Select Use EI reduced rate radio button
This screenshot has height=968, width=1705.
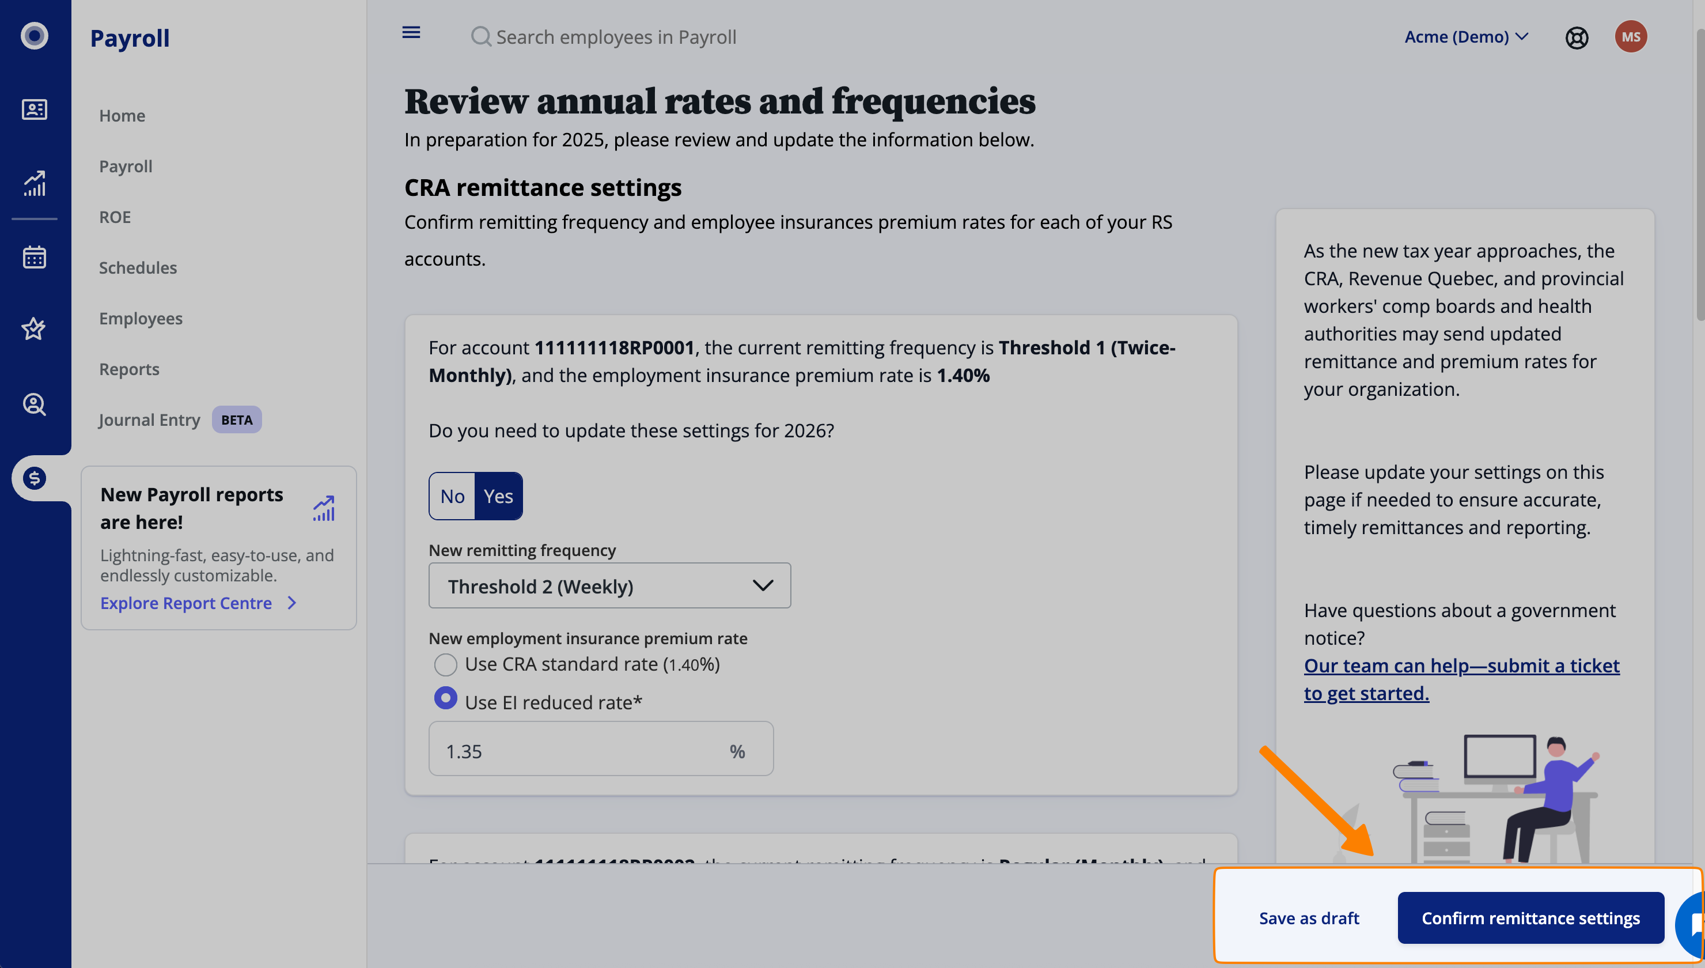tap(445, 698)
